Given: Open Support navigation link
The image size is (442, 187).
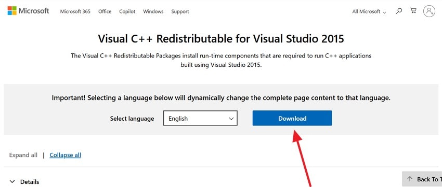Looking at the screenshot, I should point(180,11).
